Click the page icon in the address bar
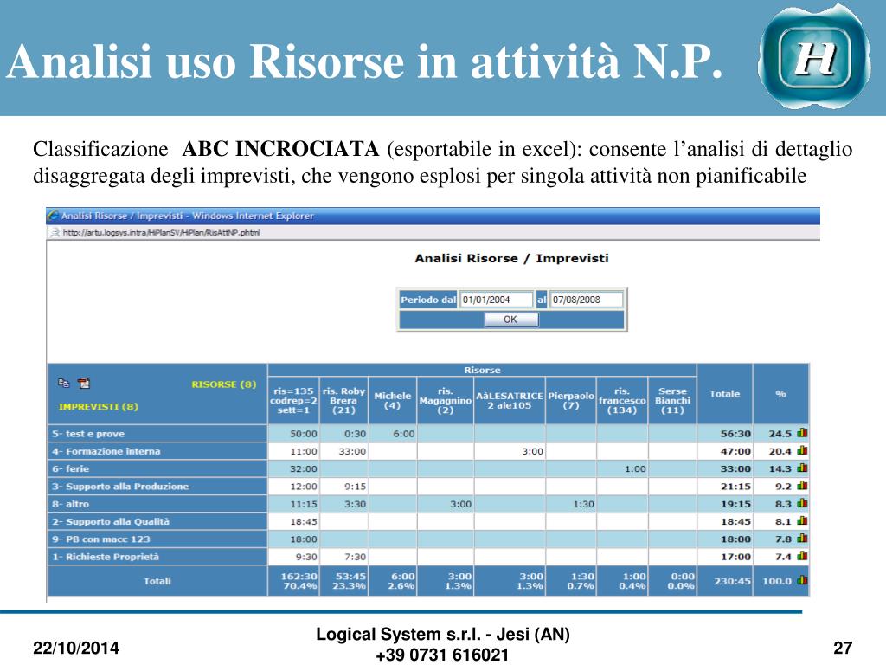The image size is (886, 665). (x=55, y=232)
